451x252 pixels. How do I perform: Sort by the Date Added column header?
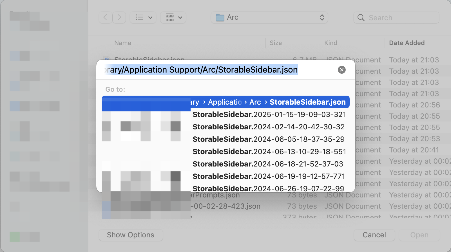tap(407, 43)
